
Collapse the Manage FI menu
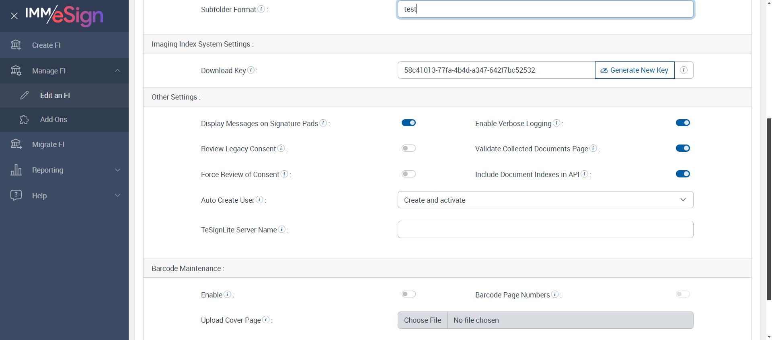[x=118, y=71]
